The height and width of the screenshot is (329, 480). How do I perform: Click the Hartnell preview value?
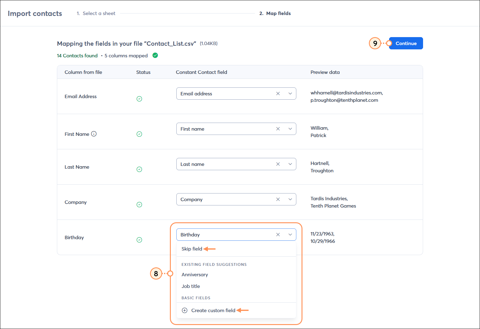[x=320, y=163]
